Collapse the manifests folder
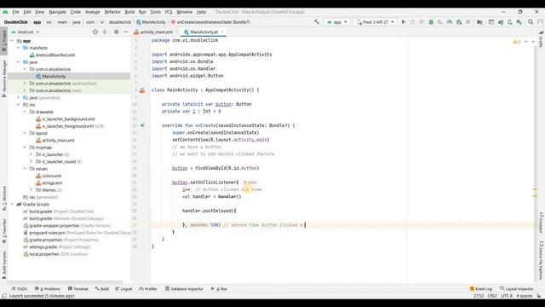This screenshot has height=307, width=545. click(x=19, y=48)
